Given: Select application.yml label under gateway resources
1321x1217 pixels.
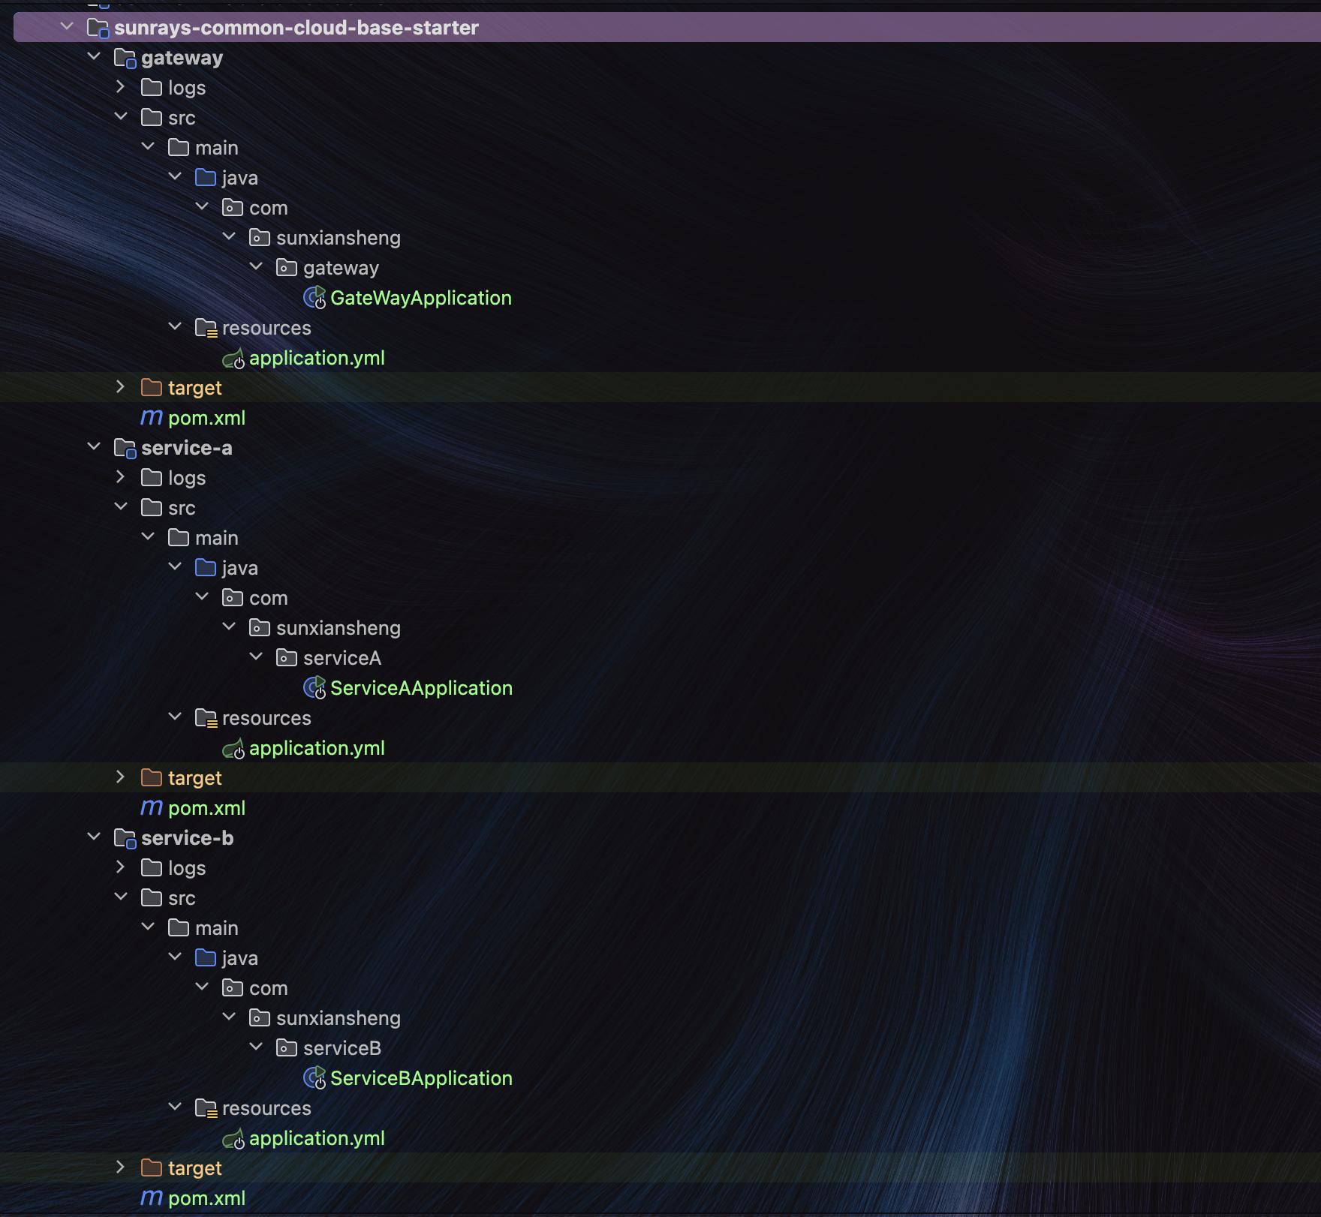Looking at the screenshot, I should pyautogui.click(x=317, y=358).
